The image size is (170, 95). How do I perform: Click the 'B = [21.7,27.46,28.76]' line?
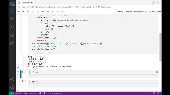click(x=45, y=46)
